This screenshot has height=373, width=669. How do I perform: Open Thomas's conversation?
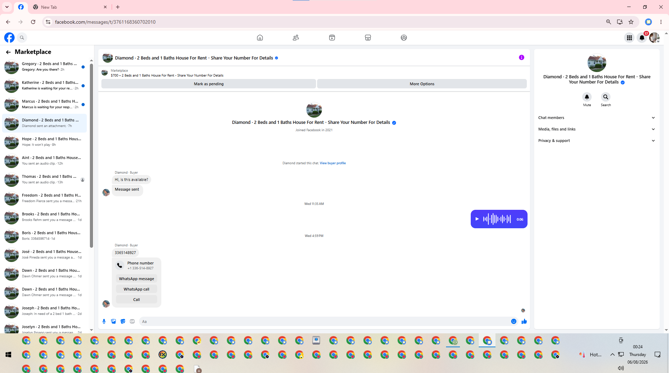[45, 180]
